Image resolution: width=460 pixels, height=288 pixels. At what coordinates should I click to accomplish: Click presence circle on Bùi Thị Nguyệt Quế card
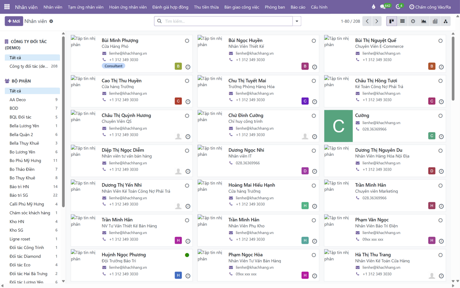(440, 41)
